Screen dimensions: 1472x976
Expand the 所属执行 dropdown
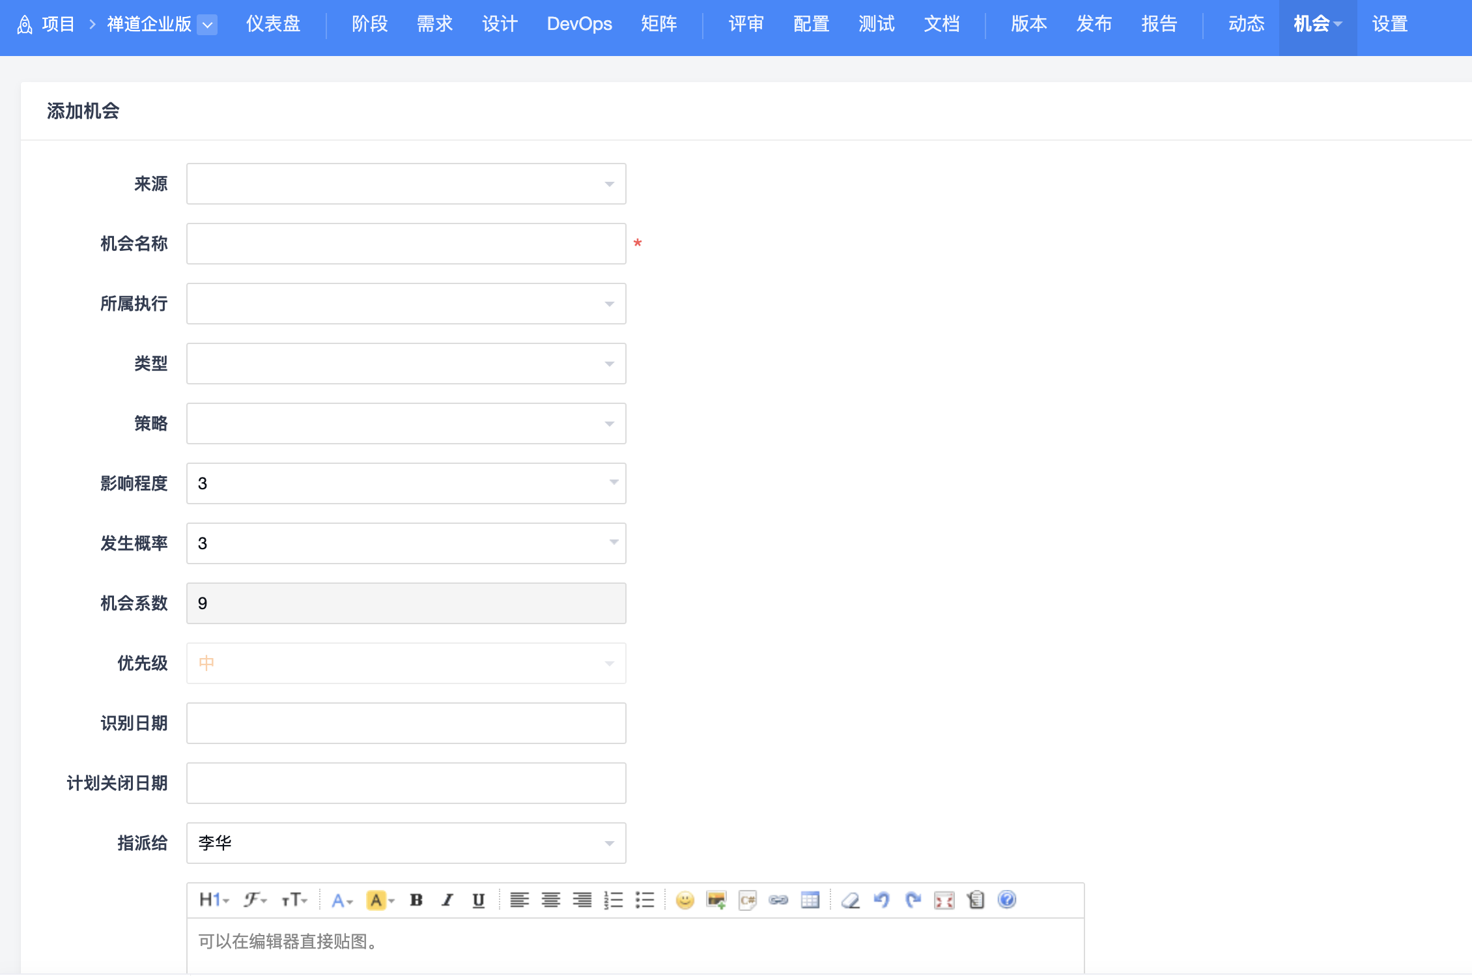coord(406,304)
